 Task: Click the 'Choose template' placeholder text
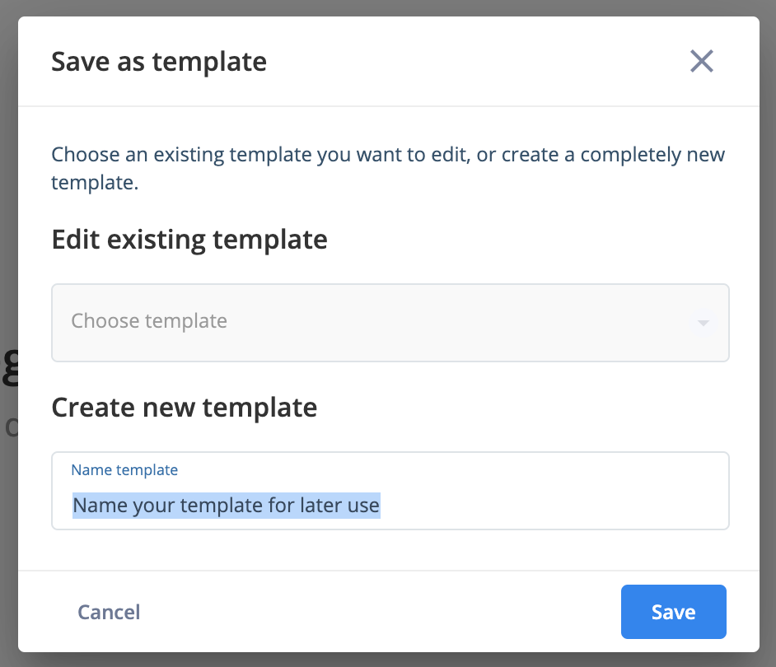149,321
